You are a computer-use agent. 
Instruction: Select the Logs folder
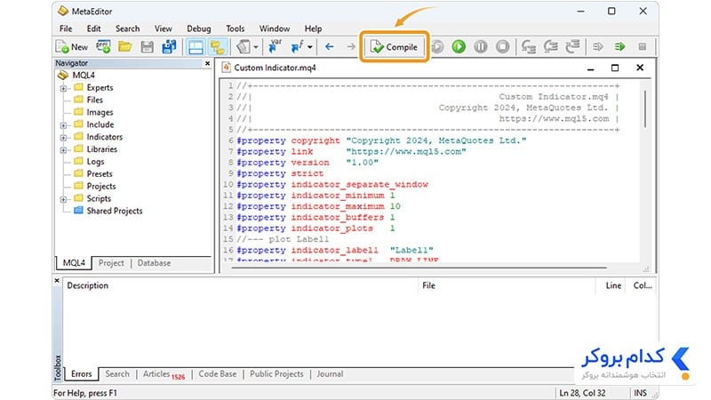pos(95,162)
